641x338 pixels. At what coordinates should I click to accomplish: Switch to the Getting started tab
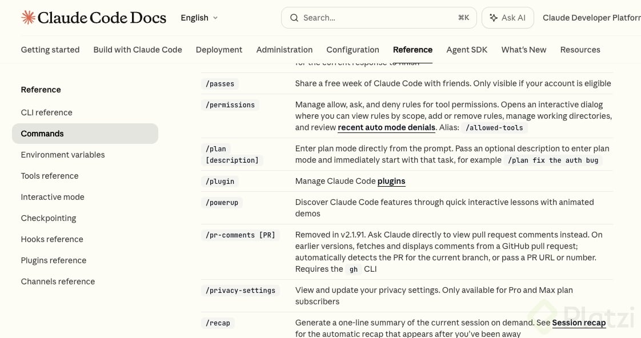pyautogui.click(x=50, y=50)
